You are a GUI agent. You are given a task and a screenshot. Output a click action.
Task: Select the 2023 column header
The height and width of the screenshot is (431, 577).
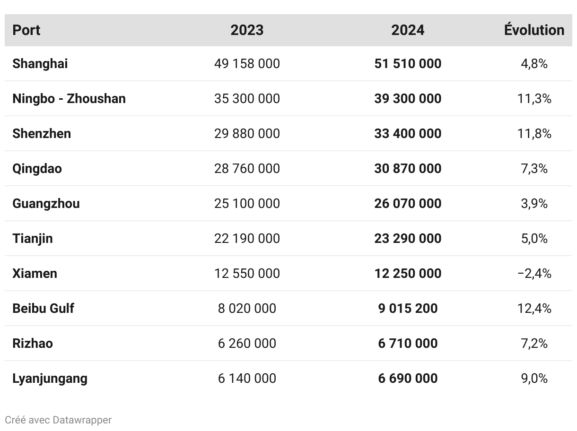pyautogui.click(x=247, y=30)
